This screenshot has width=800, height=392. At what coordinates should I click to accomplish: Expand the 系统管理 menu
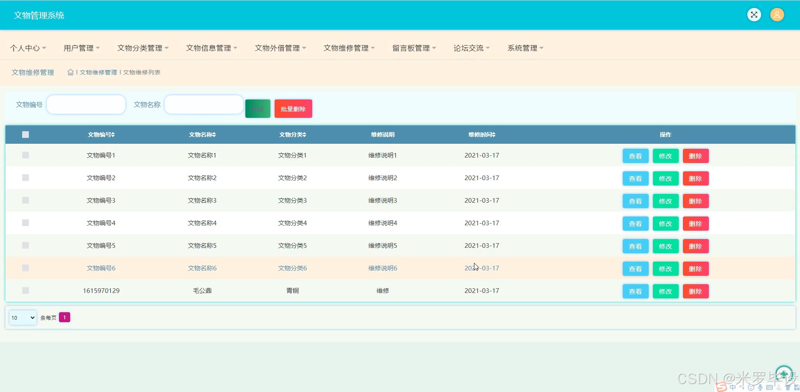click(525, 48)
